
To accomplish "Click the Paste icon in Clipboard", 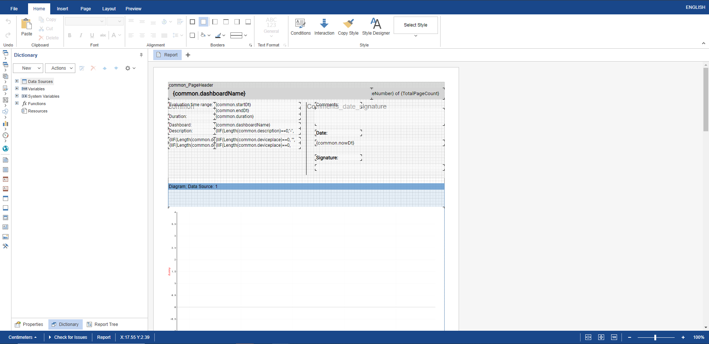I will point(27,24).
